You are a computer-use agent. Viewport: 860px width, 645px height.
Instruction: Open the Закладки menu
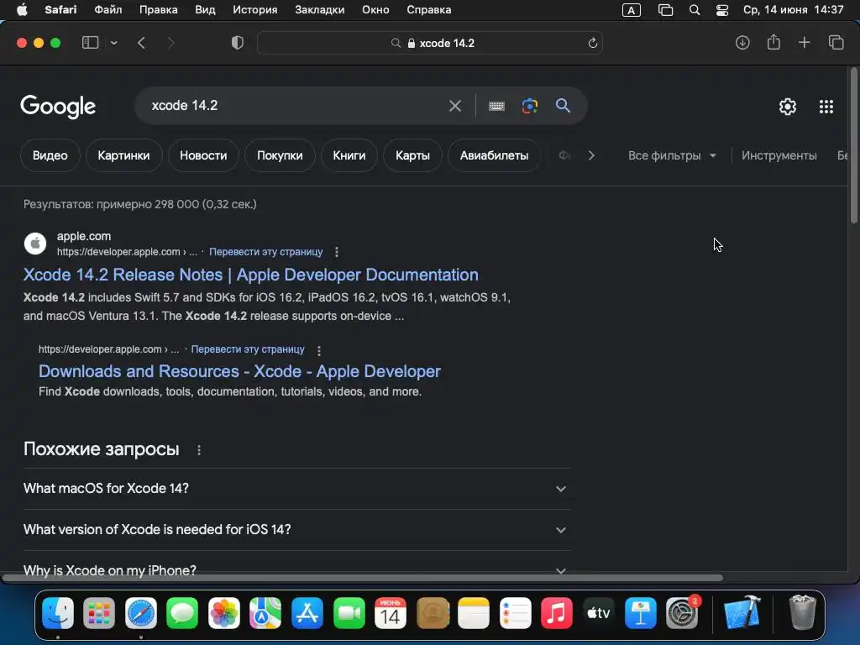click(x=320, y=10)
